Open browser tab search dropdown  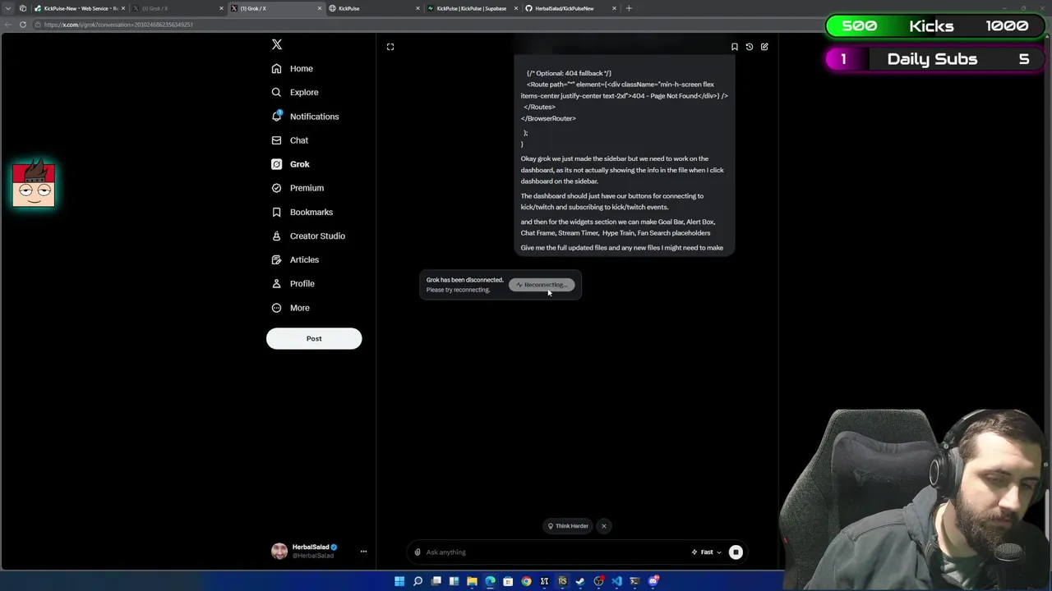[x=8, y=8]
